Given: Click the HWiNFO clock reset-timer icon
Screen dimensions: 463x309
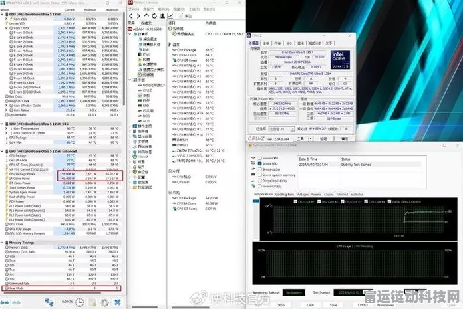Looking at the screenshot, I should (79, 302).
